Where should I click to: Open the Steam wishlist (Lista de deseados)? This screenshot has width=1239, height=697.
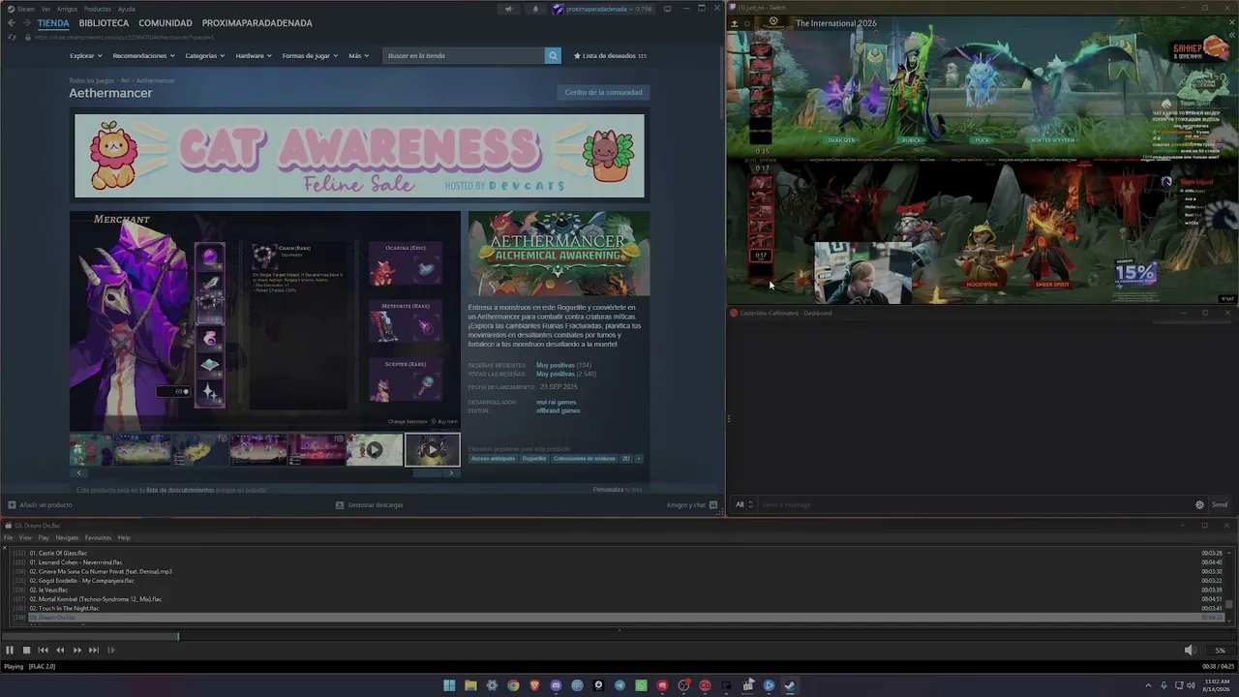(x=610, y=55)
